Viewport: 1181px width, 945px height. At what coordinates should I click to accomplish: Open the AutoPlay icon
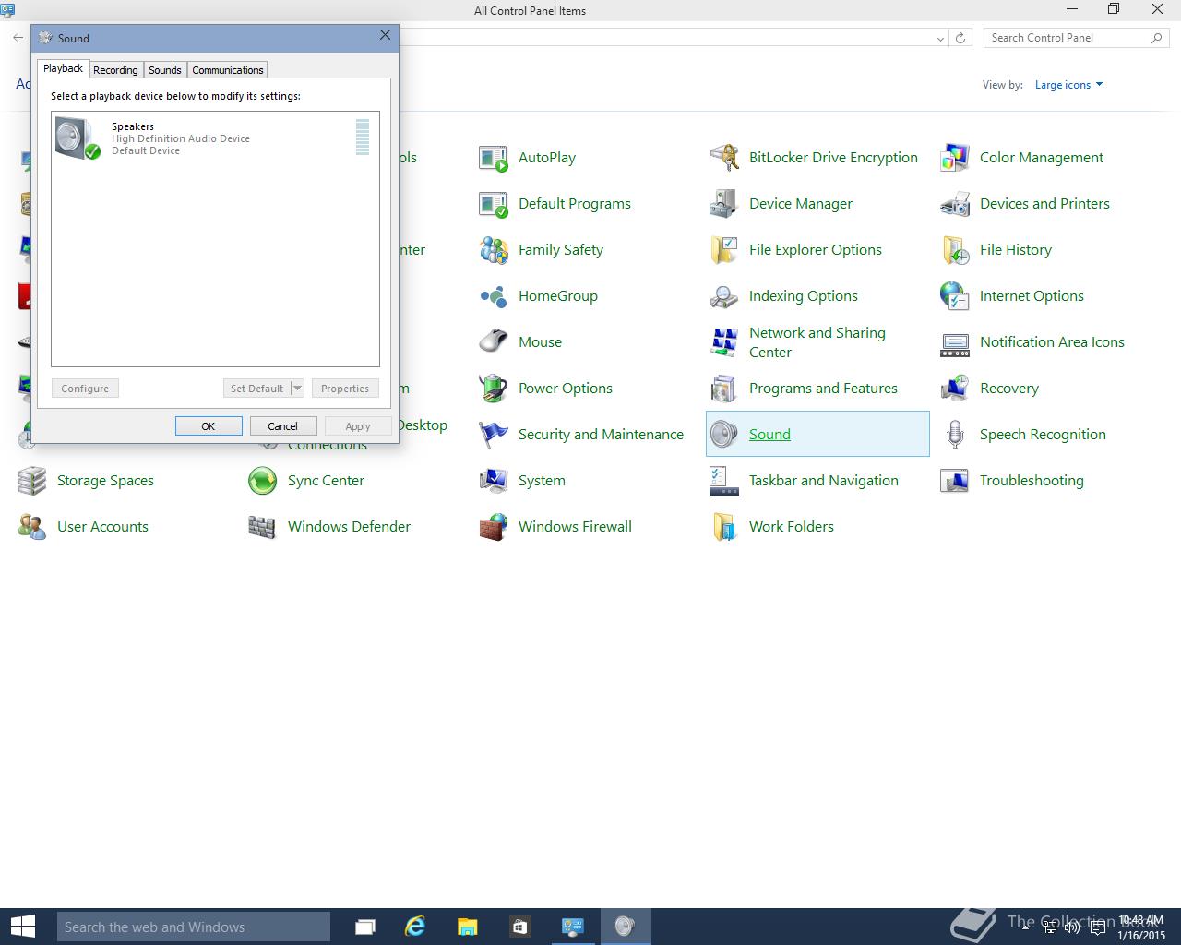(494, 158)
